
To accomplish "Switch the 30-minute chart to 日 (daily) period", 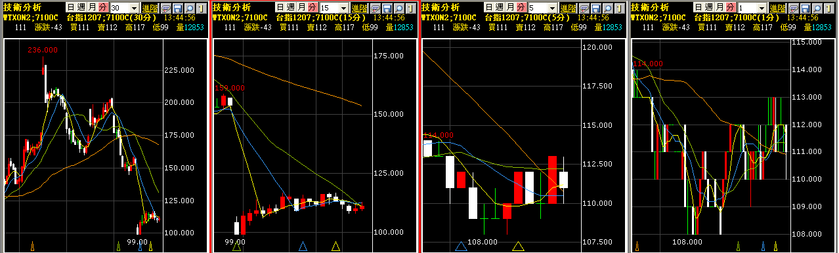I will [71, 7].
